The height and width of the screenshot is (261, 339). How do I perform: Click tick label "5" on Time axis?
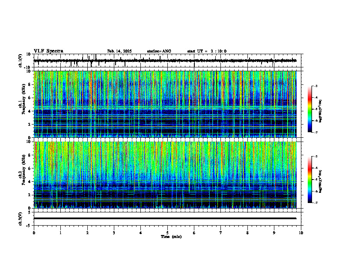[x=167, y=233]
